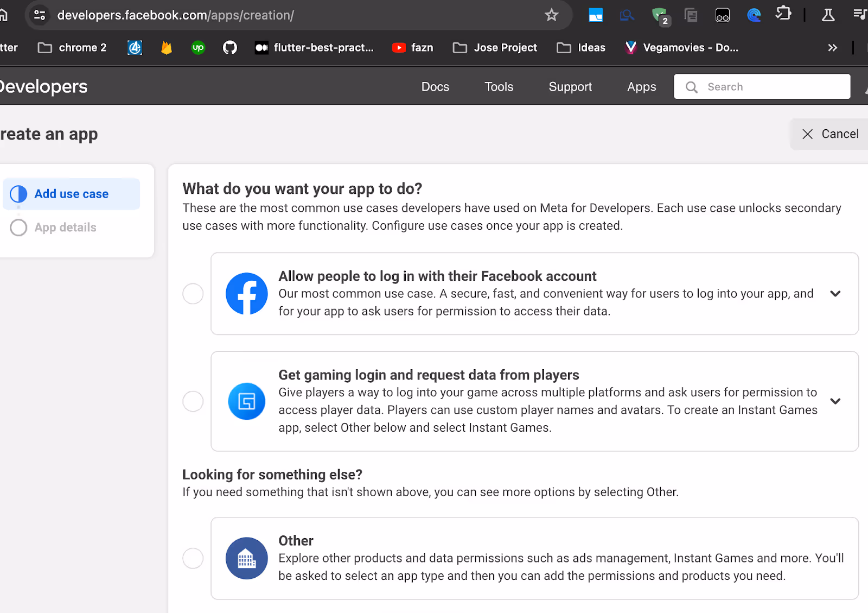Open the glasses reader extension icon
Image resolution: width=868 pixels, height=613 pixels.
[x=723, y=15]
